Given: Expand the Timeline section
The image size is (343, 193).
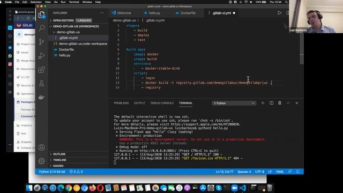Looking at the screenshot, I should click(x=79, y=160).
